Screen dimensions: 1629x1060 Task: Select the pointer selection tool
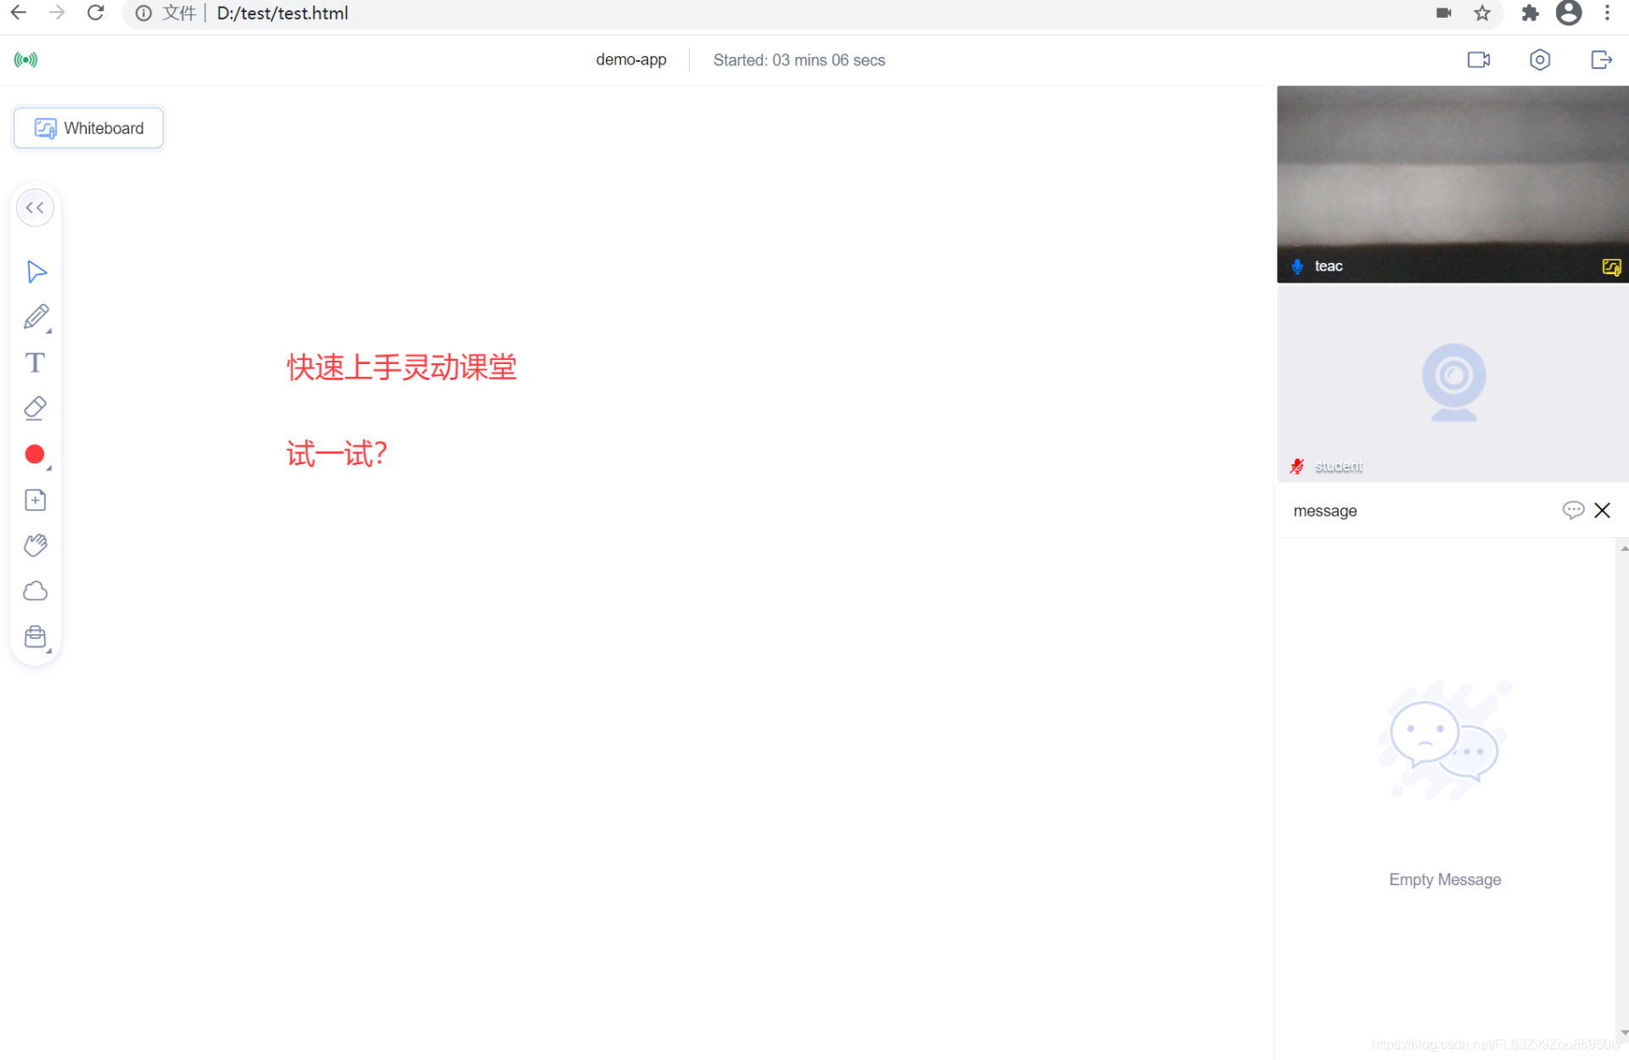pyautogui.click(x=36, y=271)
